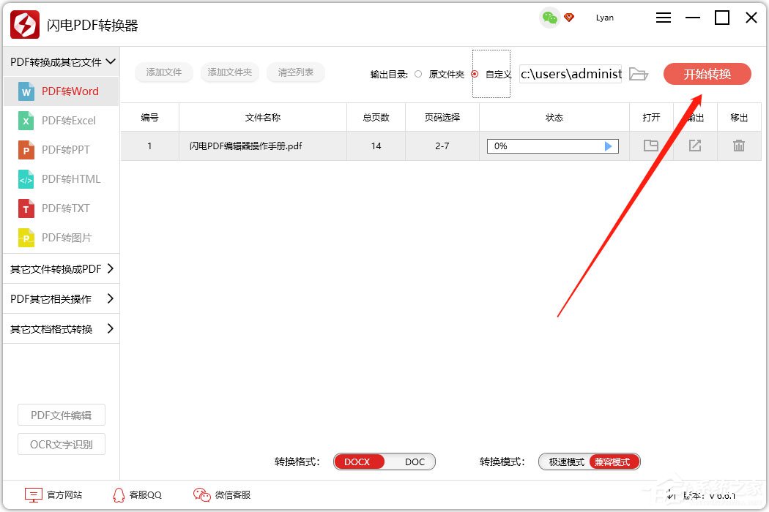Image resolution: width=769 pixels, height=512 pixels.
Task: Choose the PDF转TXT conversion option
Action: click(61, 208)
